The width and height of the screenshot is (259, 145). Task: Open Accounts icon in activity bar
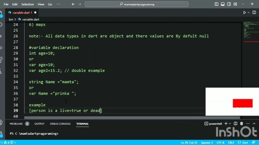click(1, 122)
